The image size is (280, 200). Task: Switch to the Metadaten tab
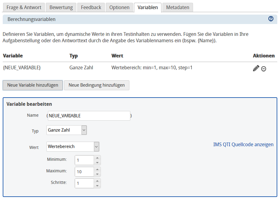click(x=177, y=7)
